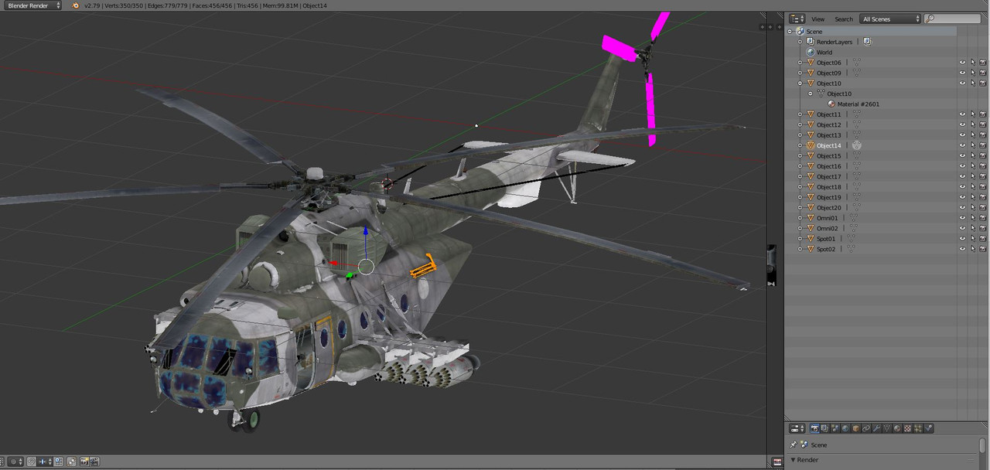990x470 pixels.
Task: Toggle snap during transform magnet icon
Action: (32, 461)
